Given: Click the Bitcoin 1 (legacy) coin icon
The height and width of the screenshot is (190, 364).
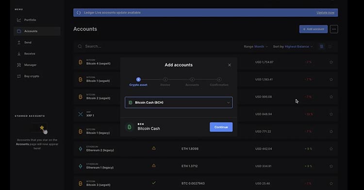Looking at the screenshot, I should (x=81, y=131).
